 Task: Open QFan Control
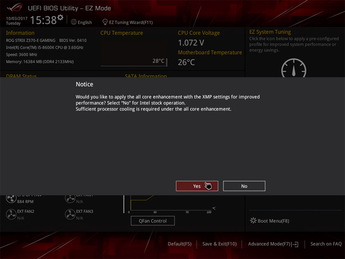(x=153, y=221)
